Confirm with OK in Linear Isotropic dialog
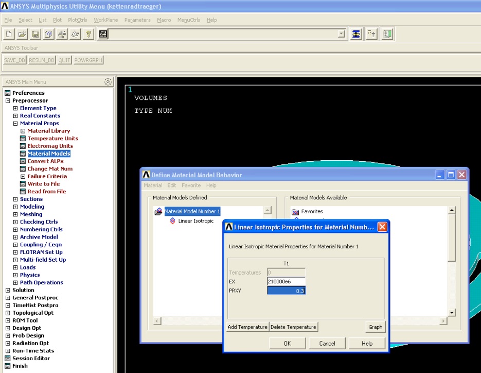 tap(288, 344)
